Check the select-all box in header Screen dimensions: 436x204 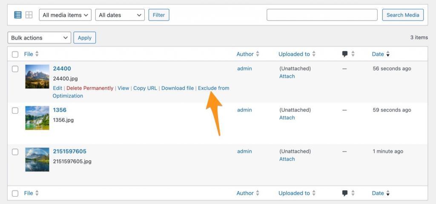[15, 55]
